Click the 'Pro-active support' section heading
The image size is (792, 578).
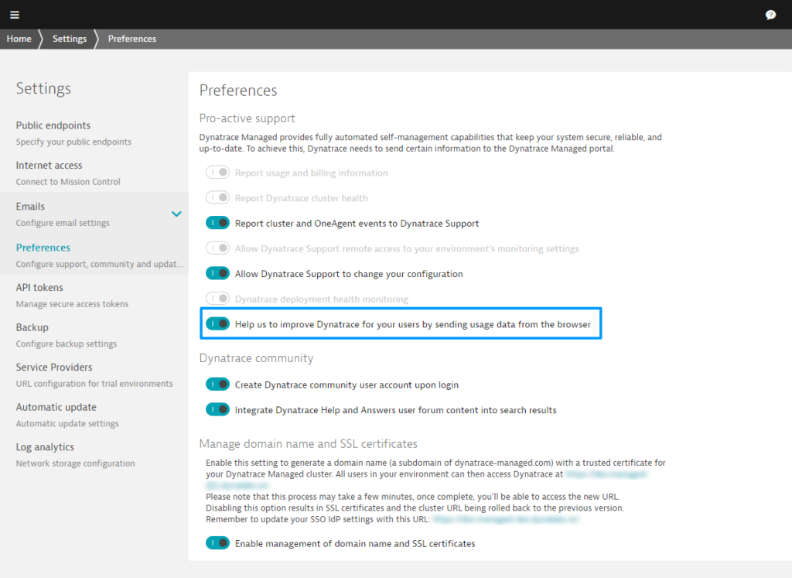point(247,118)
